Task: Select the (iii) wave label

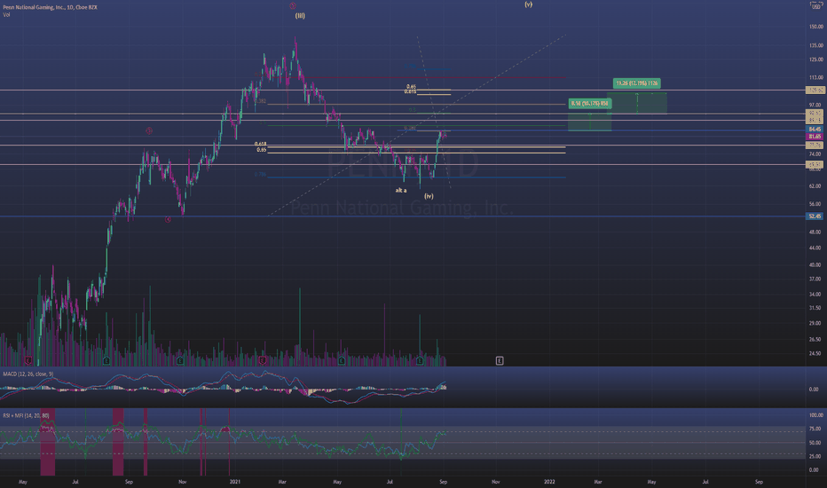Action: [300, 16]
